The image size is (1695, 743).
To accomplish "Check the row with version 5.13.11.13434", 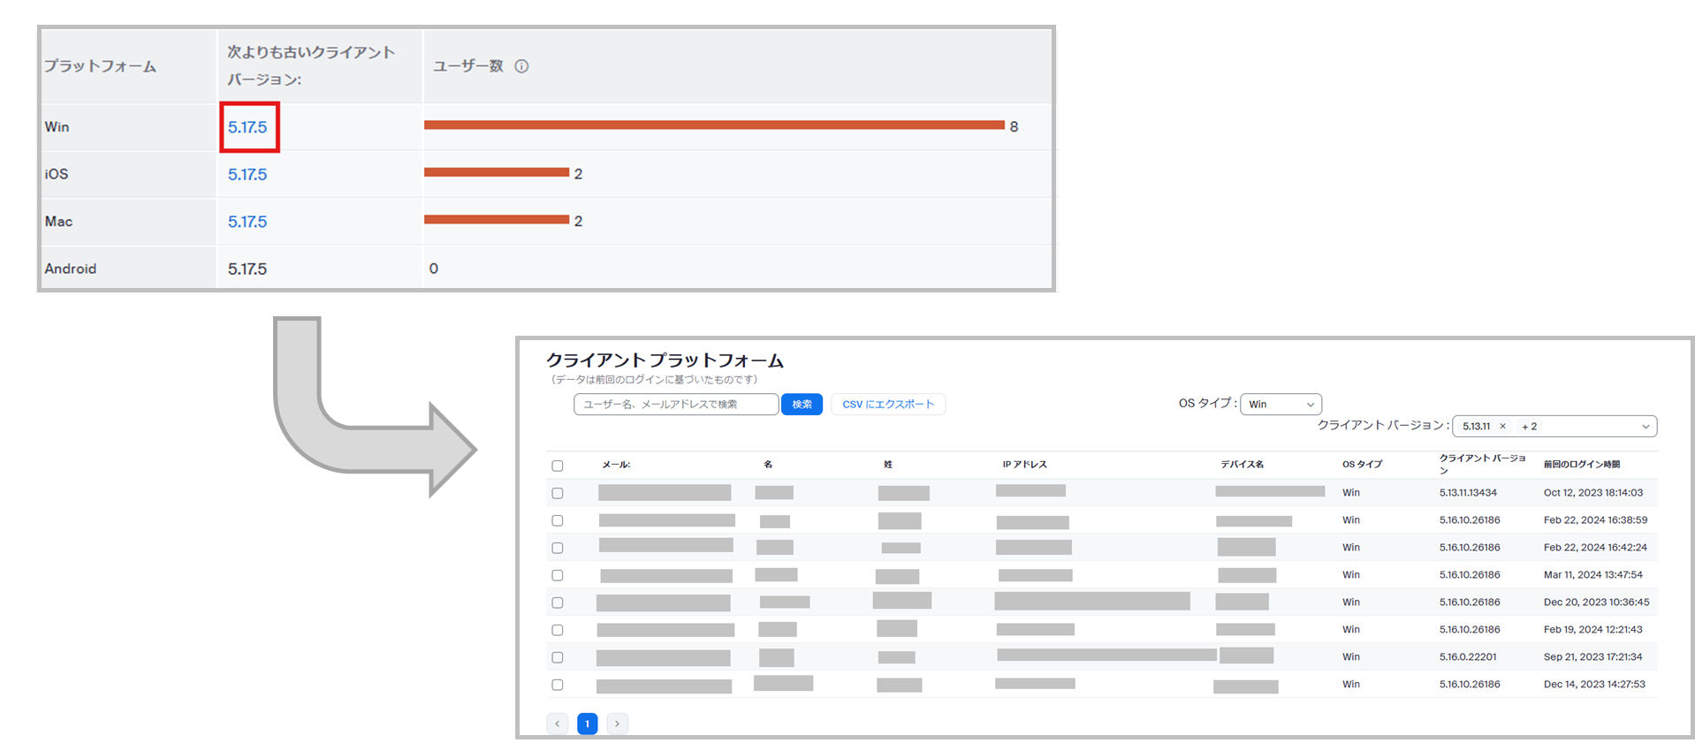I will click(x=558, y=493).
